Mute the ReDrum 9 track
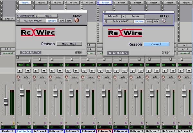 click(173, 71)
